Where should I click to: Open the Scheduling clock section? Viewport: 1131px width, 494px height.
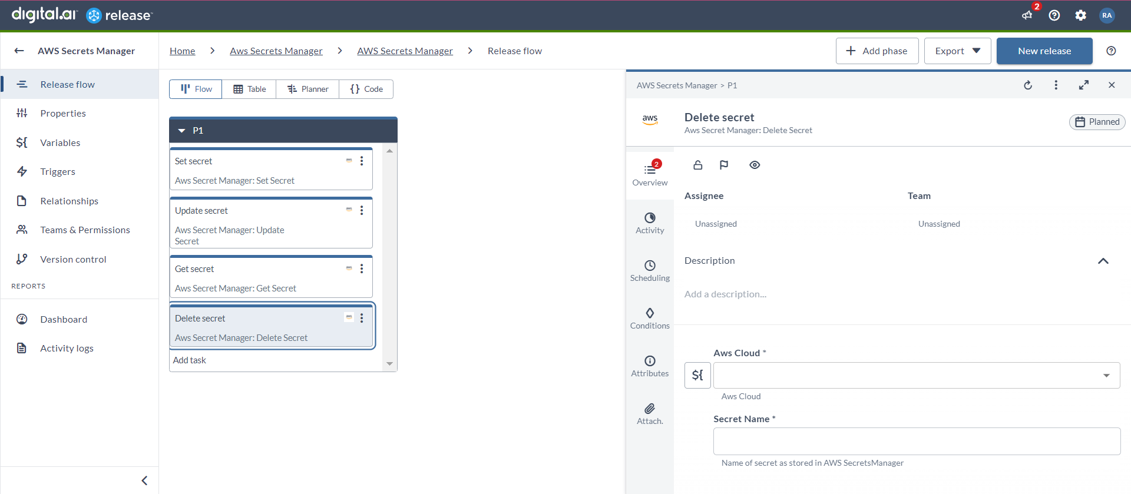pyautogui.click(x=650, y=270)
